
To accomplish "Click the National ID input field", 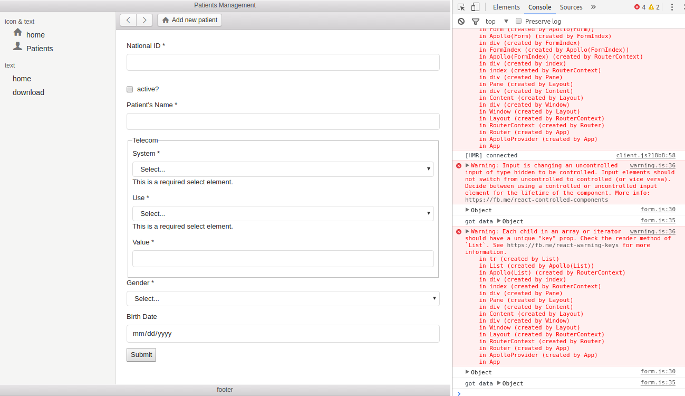I will point(283,62).
